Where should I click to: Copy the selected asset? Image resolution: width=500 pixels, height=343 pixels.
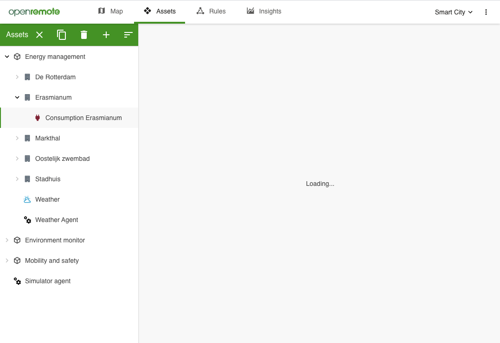(x=62, y=35)
